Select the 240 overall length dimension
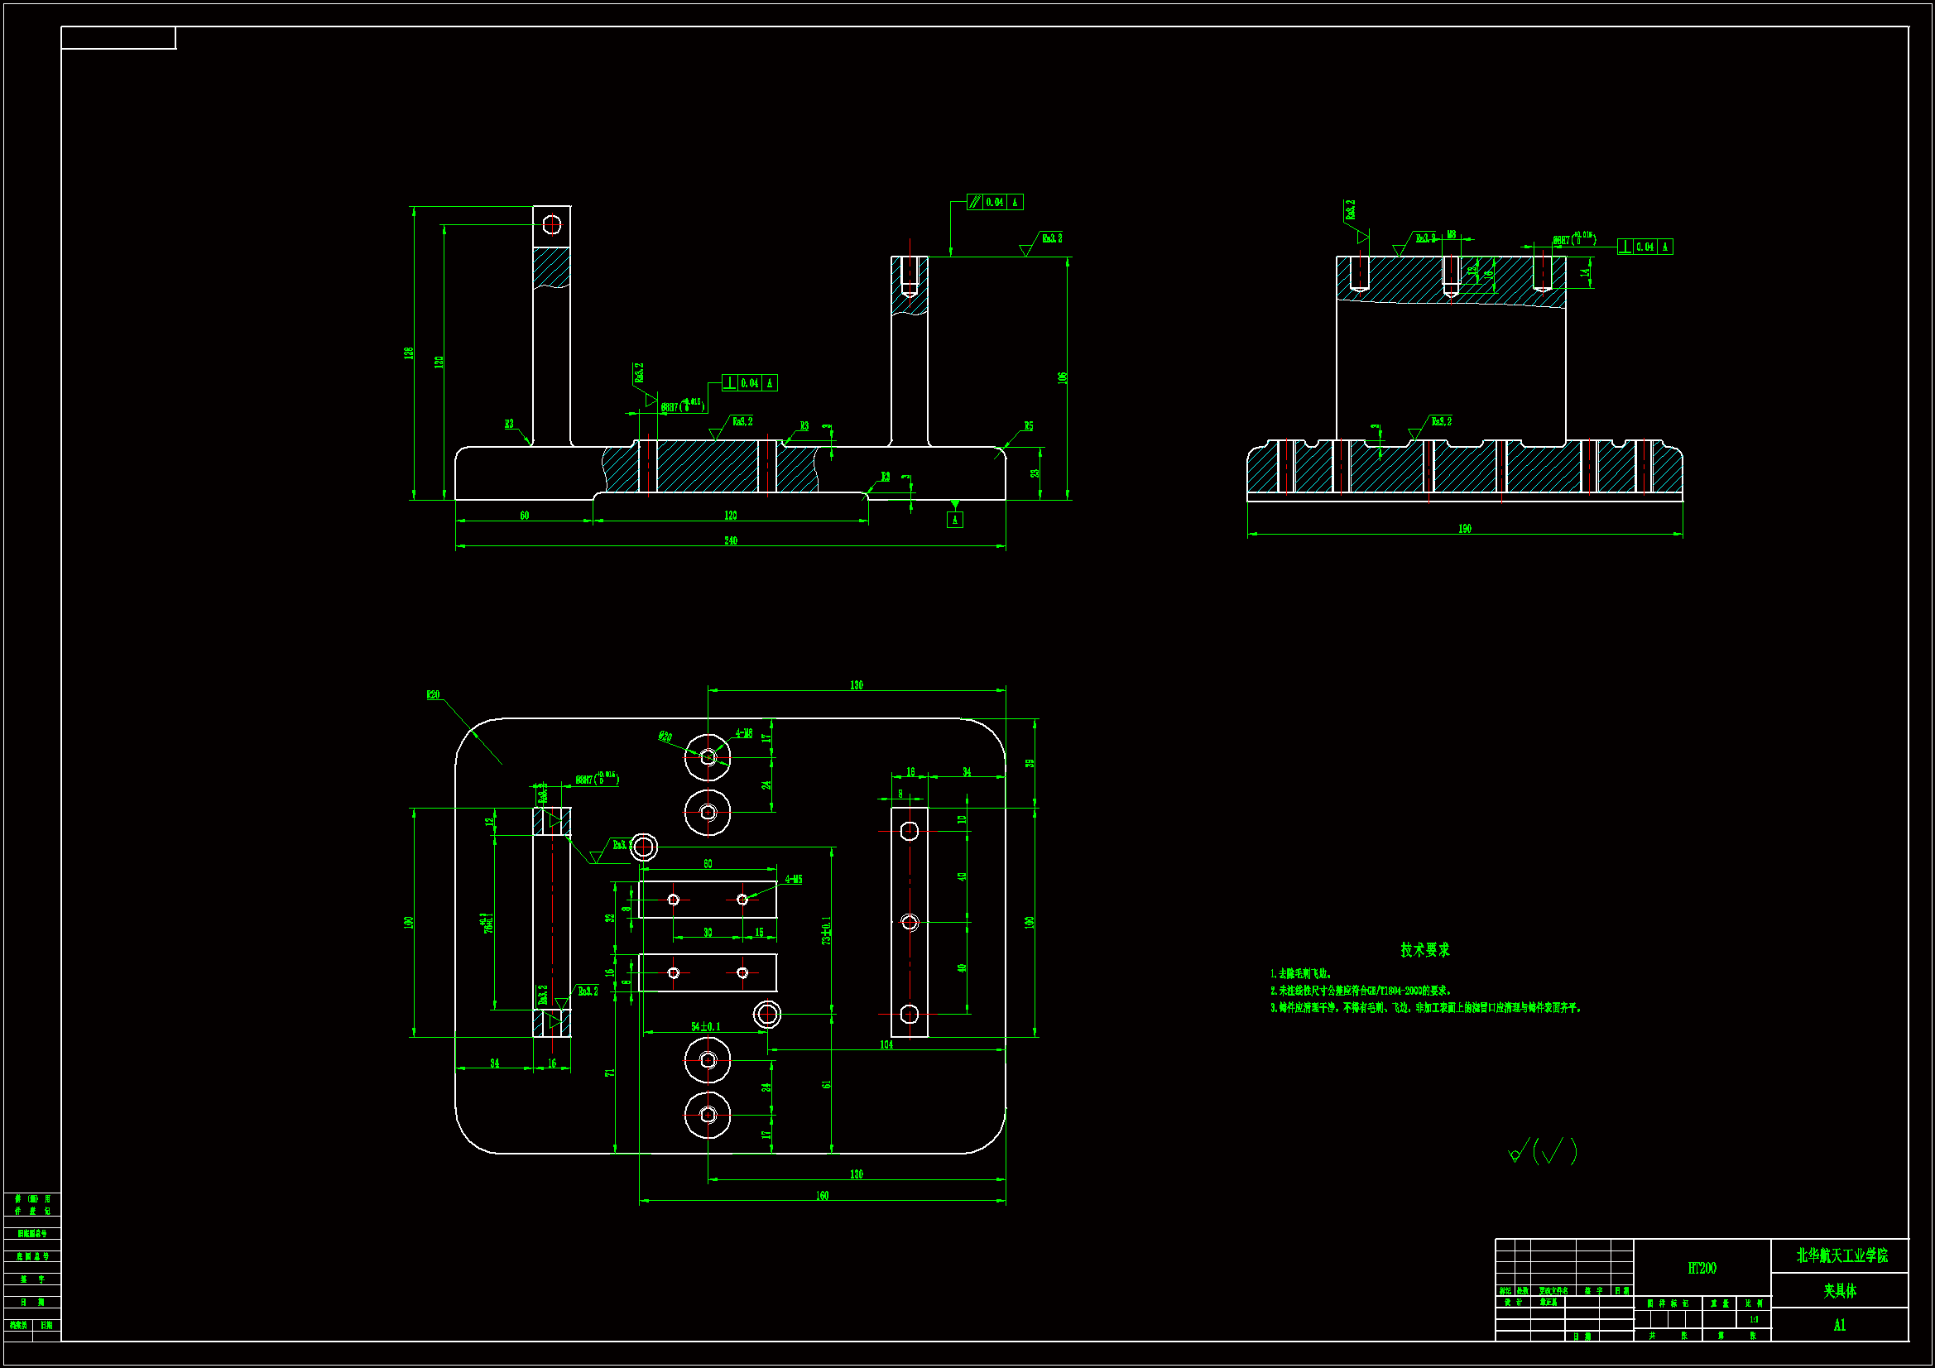 pos(730,540)
